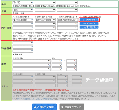Open the second 特技・趣味 dropdown
This screenshot has height=110, width=119.
coord(23,47)
